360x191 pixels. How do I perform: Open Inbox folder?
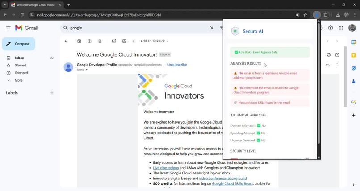click(x=19, y=58)
